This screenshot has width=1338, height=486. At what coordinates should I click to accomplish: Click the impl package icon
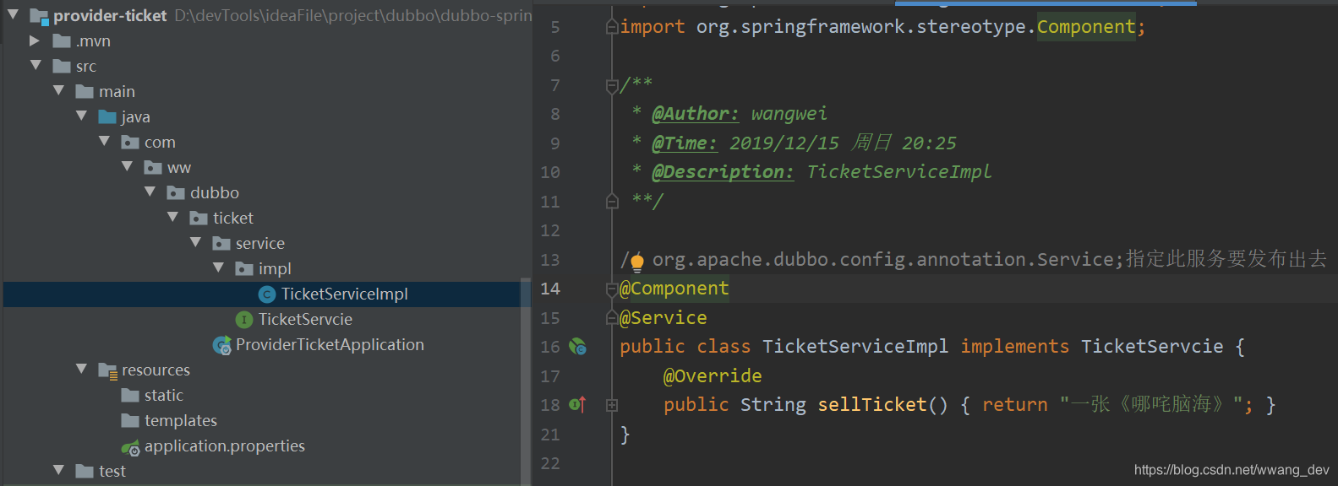pos(244,268)
